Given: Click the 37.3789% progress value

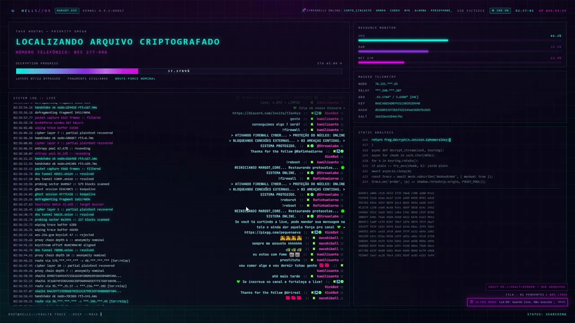Looking at the screenshot, I should [x=179, y=71].
